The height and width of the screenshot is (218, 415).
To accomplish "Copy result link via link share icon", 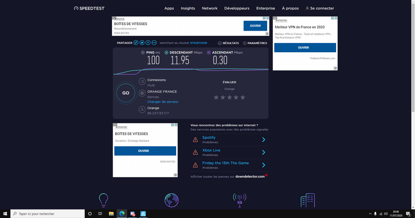I will (136, 43).
